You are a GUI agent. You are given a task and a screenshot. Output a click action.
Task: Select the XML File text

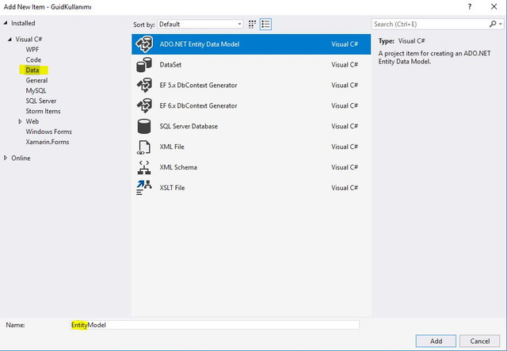(172, 147)
